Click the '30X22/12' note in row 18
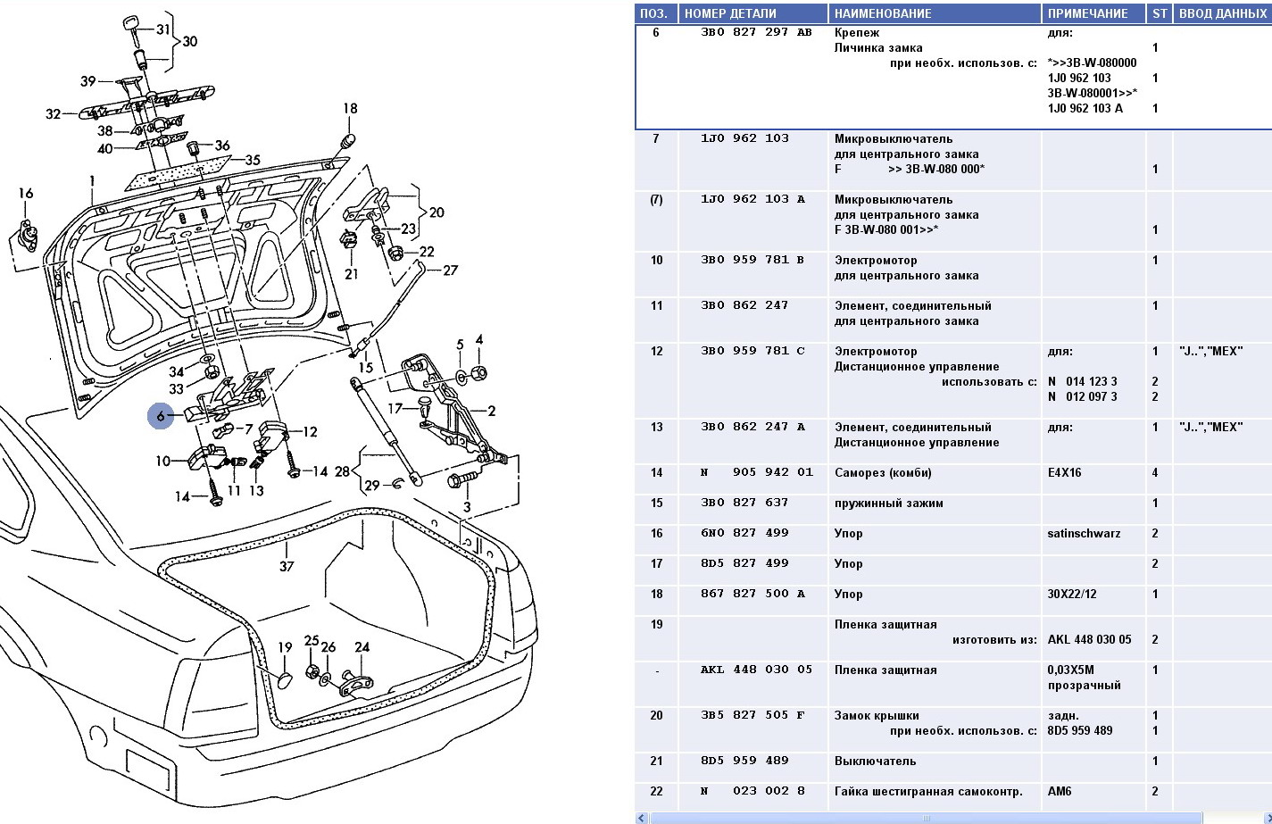The height and width of the screenshot is (824, 1272). pyautogui.click(x=1073, y=595)
